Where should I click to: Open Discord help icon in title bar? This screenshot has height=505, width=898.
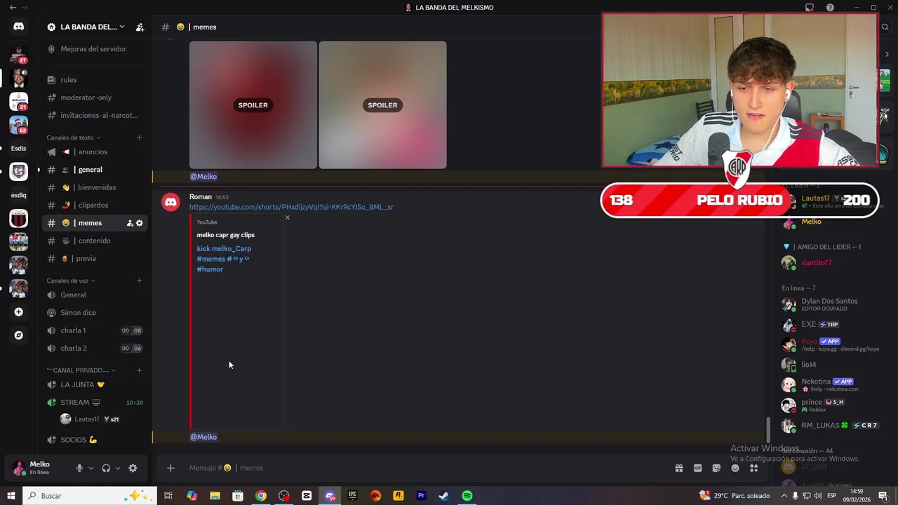point(830,8)
